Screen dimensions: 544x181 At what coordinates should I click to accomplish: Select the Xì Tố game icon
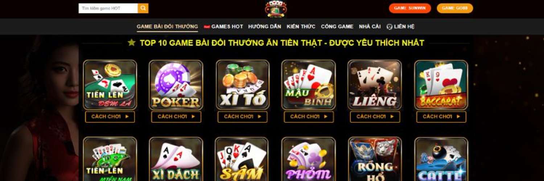243,85
